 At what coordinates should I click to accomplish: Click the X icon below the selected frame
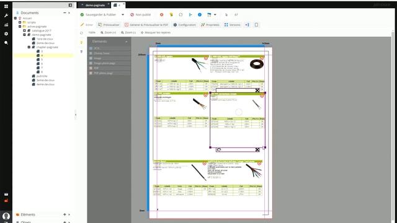coord(257,150)
